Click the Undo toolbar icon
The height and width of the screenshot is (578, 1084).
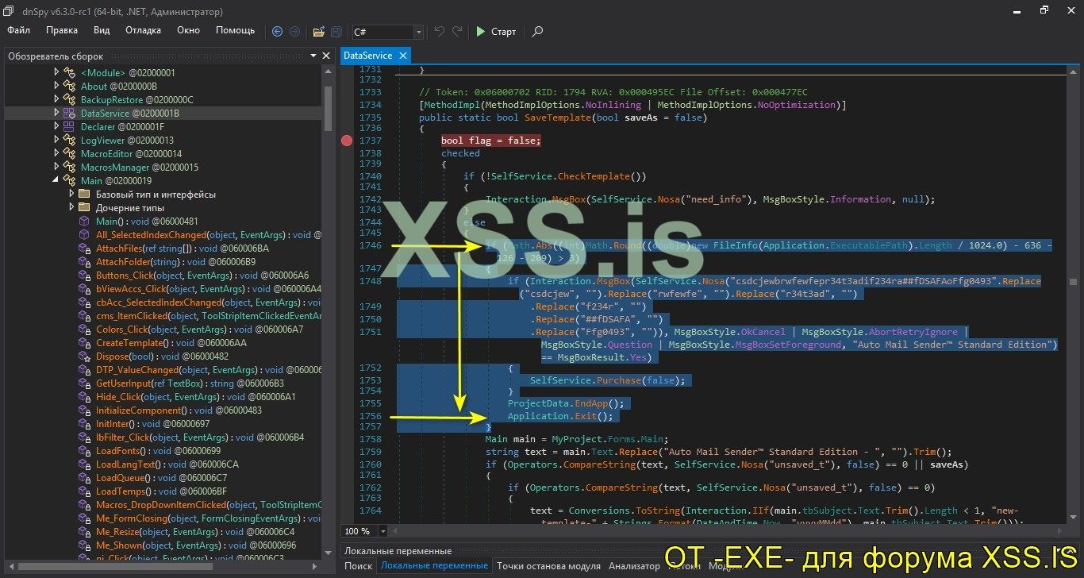[440, 32]
